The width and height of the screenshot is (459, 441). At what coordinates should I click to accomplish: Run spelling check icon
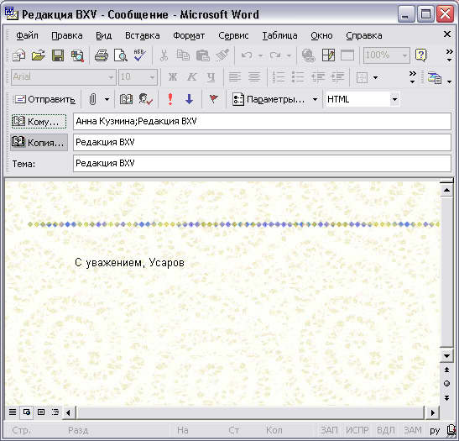(x=139, y=55)
